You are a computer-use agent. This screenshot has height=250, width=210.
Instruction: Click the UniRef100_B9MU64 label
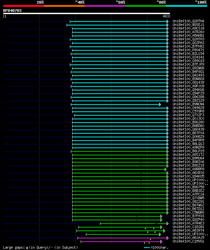[188, 158]
